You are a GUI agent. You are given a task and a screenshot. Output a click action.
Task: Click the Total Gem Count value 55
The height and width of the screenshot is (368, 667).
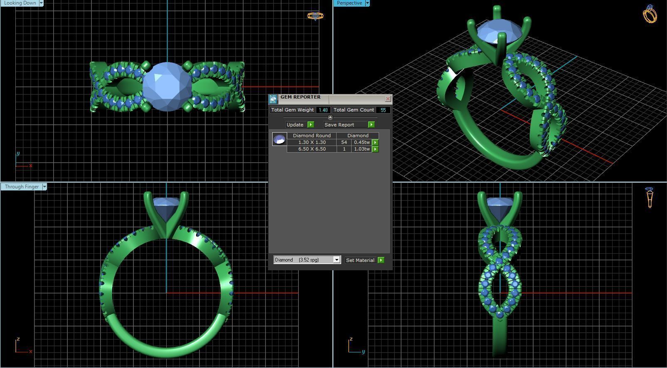tap(383, 110)
